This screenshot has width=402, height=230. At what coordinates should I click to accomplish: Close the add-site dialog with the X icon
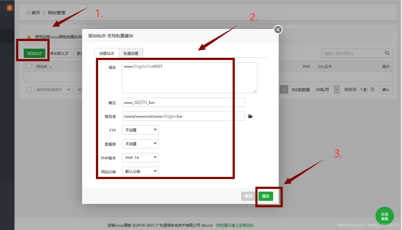click(x=278, y=30)
